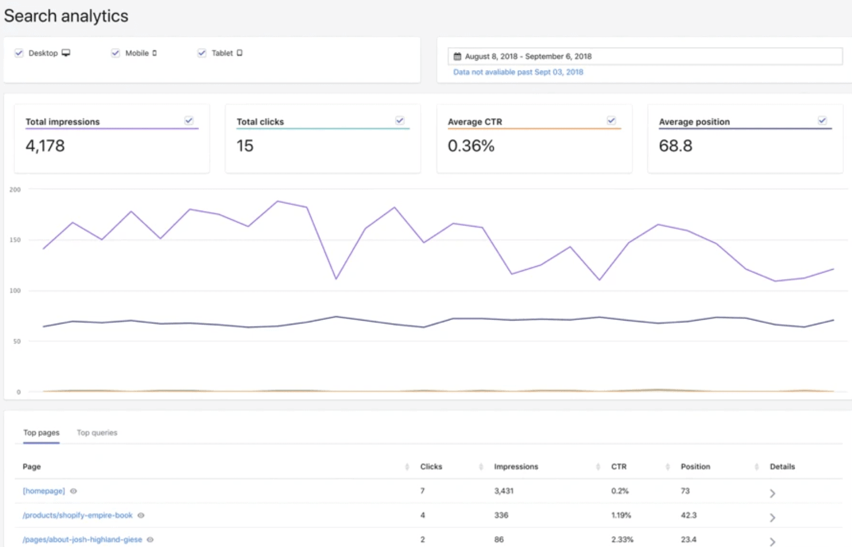Image resolution: width=852 pixels, height=547 pixels.
Task: Sort table by Impressions column arrows
Action: click(598, 467)
